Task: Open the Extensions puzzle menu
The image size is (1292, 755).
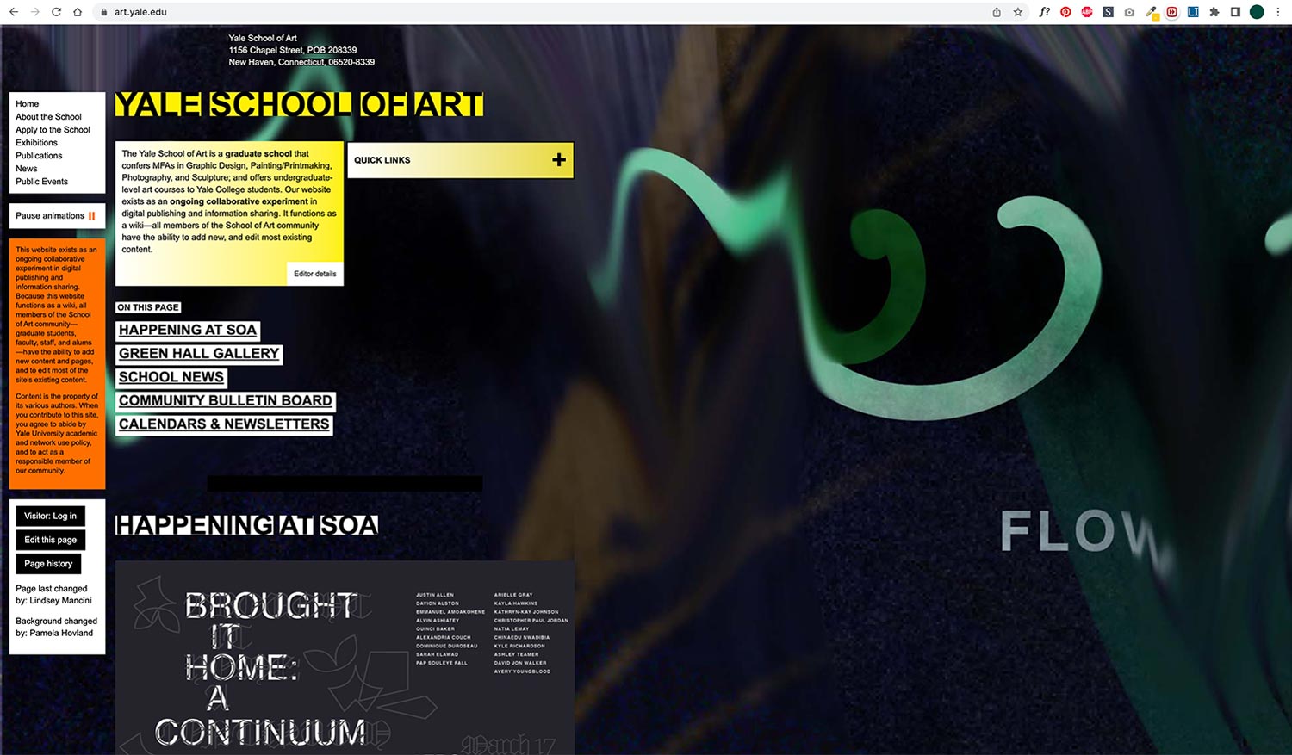Action: pos(1214,12)
